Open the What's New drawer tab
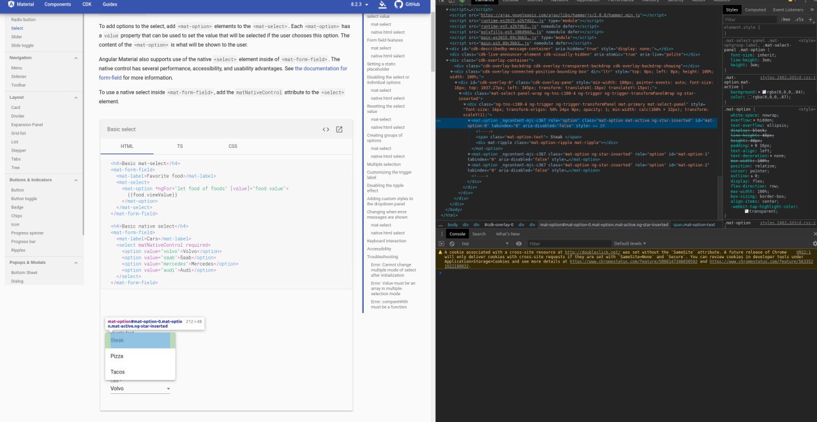Screen dimensions: 817x422 (x=507, y=234)
